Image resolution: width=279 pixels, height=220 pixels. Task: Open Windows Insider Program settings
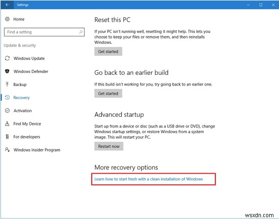[37, 150]
